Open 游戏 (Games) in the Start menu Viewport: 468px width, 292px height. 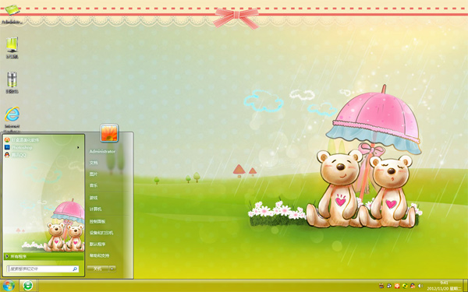94,198
